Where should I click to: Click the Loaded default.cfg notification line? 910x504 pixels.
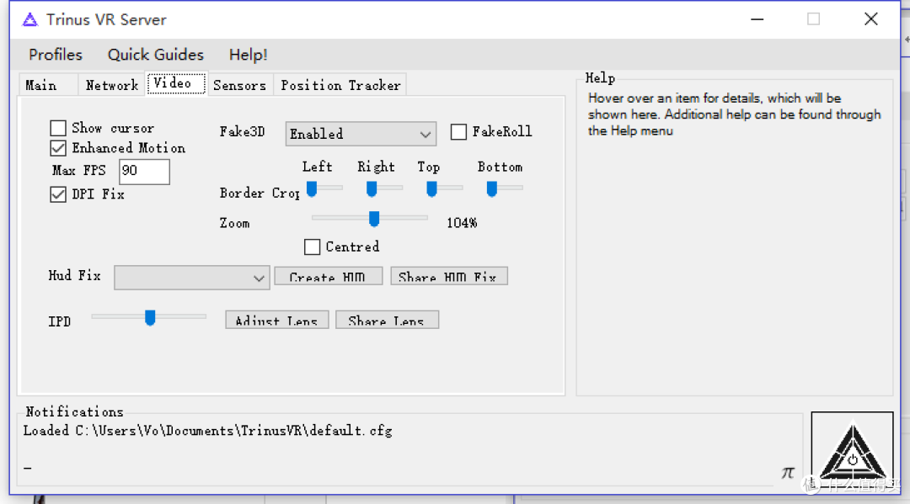(208, 431)
